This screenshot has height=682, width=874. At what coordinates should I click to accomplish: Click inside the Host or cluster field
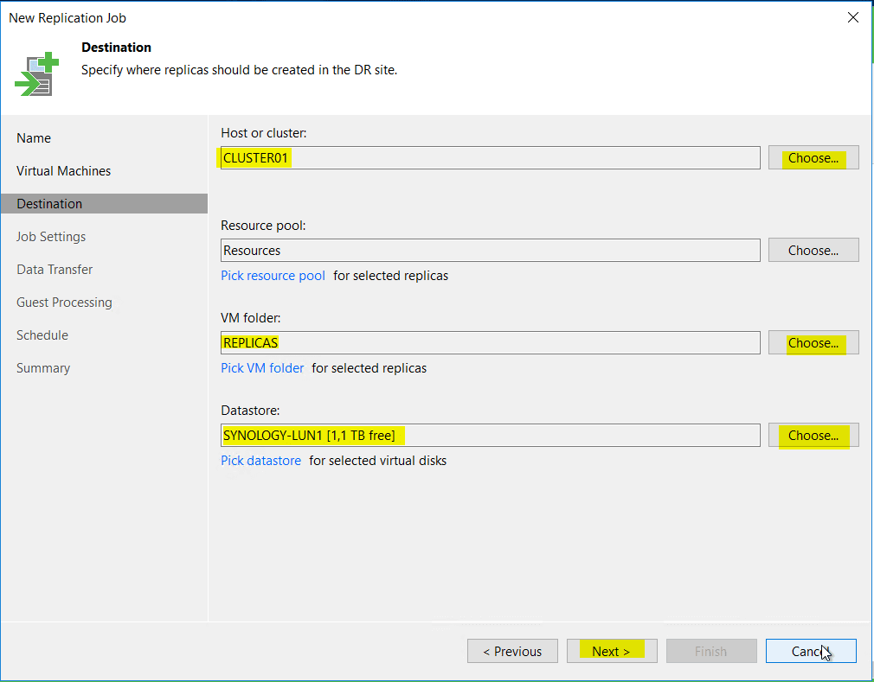[x=489, y=157]
